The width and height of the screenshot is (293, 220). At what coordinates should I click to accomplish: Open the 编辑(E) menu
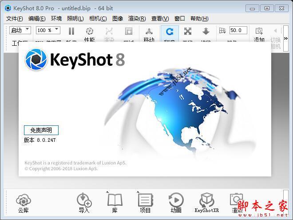coord(37,19)
